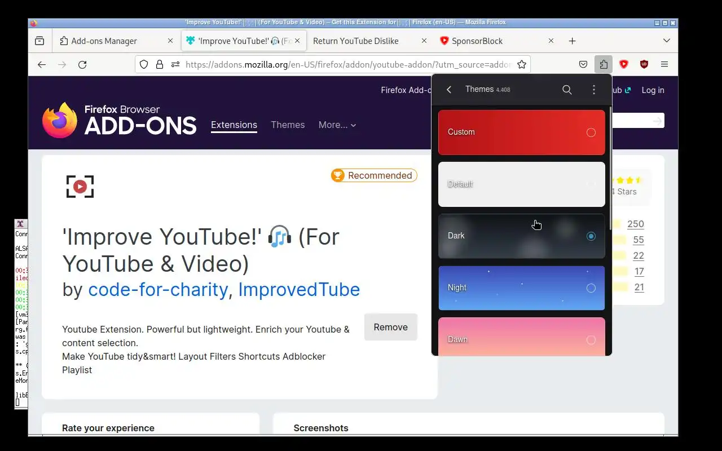Bookmark this page with star icon

pos(522,64)
